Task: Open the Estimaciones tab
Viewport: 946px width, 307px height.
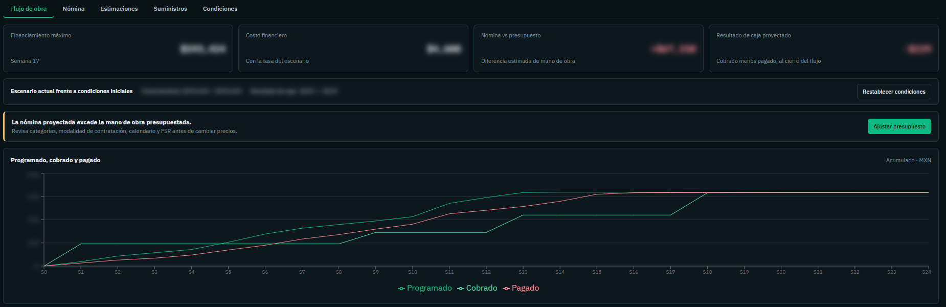Action: pos(119,9)
